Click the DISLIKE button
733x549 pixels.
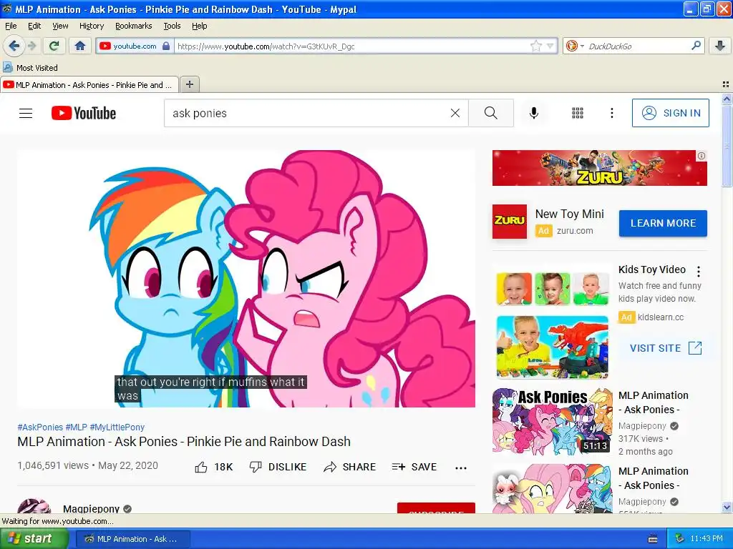(278, 467)
